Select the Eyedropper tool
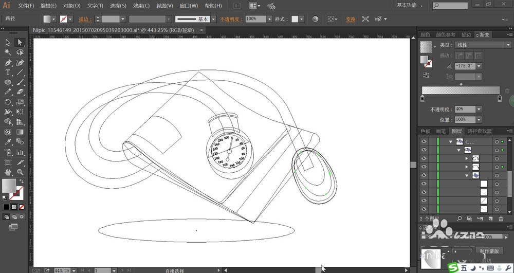The image size is (514, 273). (8, 142)
